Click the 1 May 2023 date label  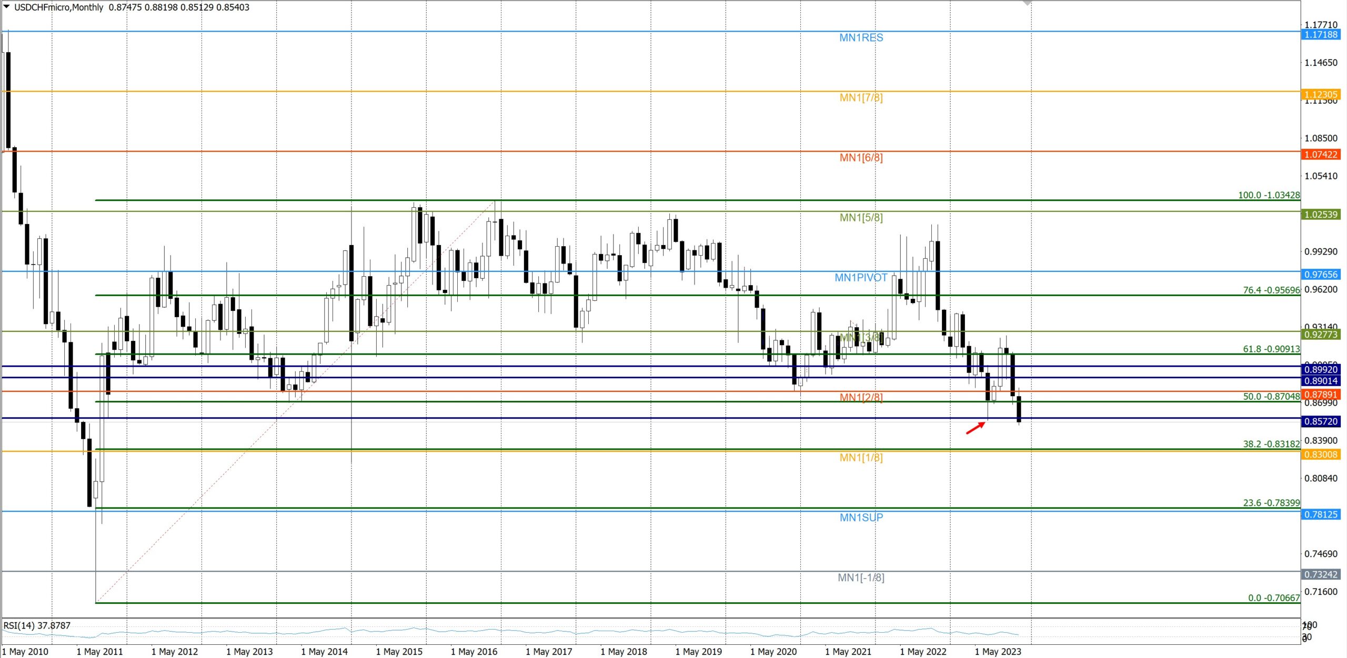(998, 652)
